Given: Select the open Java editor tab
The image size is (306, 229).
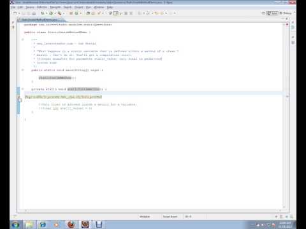Looking at the screenshot, I should point(40,20).
